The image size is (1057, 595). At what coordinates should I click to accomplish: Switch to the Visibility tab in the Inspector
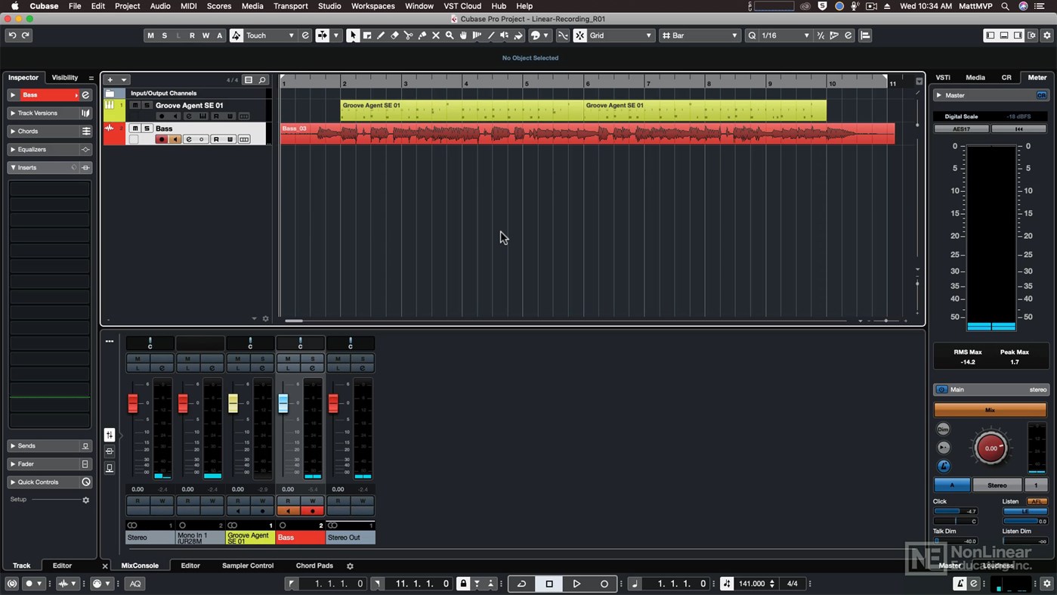64,77
